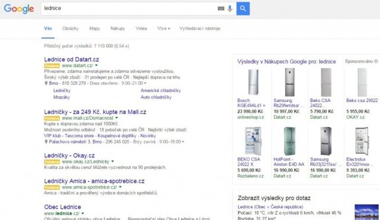
Task: Open Samsung Rb29femdsa product title
Action: (289, 103)
